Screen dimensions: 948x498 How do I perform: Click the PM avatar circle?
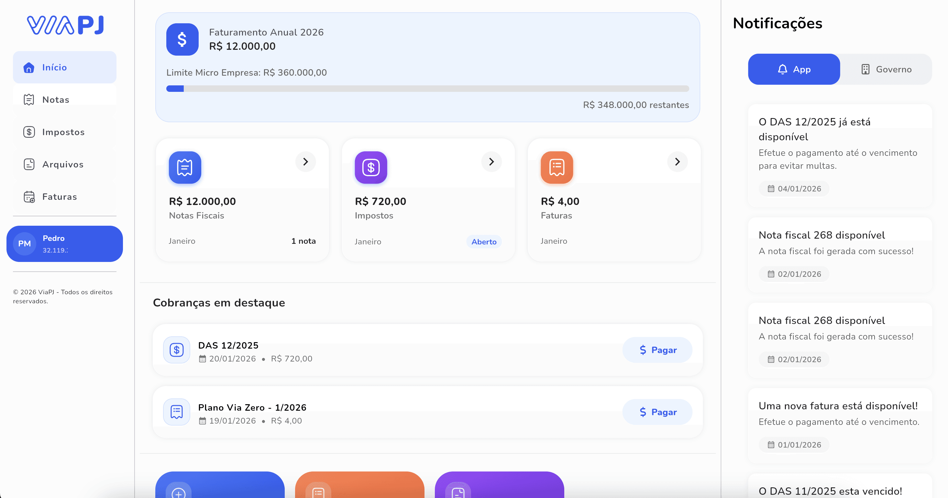tap(24, 244)
